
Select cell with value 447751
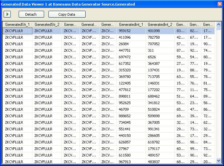coord(131,51)
